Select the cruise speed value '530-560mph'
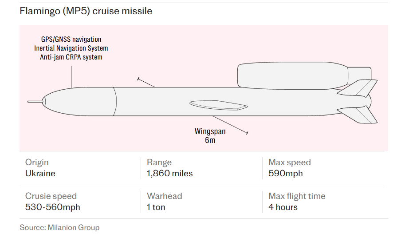The image size is (405, 234). click(x=53, y=207)
